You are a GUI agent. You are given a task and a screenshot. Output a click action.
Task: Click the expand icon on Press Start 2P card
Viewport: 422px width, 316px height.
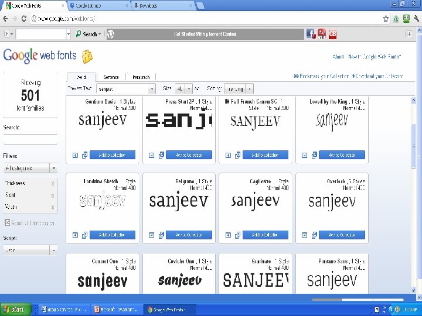152,155
